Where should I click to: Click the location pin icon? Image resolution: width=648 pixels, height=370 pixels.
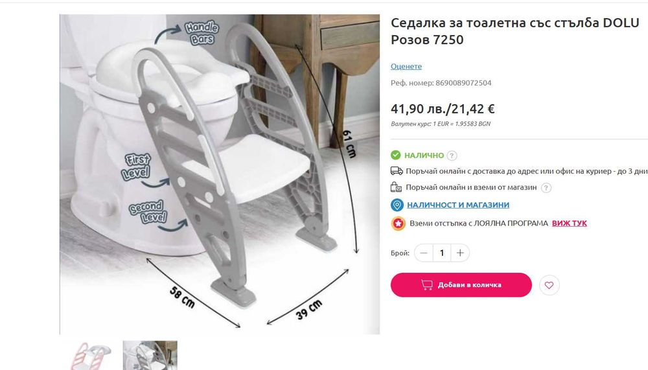tap(397, 205)
